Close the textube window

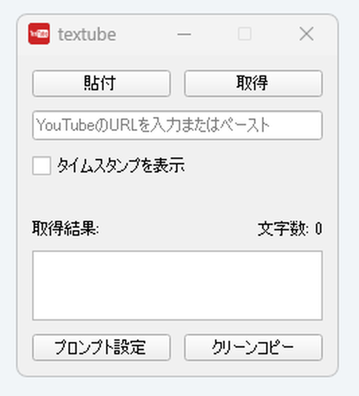(307, 34)
